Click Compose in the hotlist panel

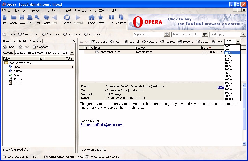tap(41, 47)
